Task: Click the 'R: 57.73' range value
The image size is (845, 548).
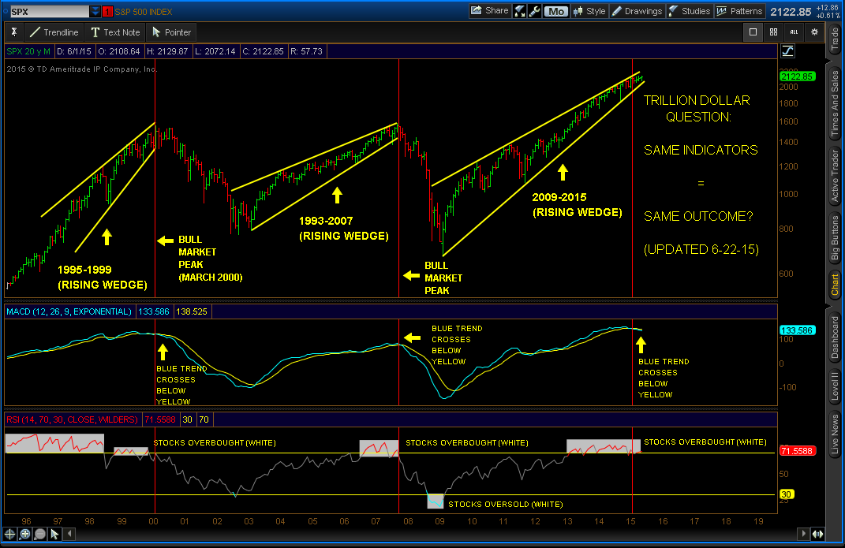Action: click(307, 51)
